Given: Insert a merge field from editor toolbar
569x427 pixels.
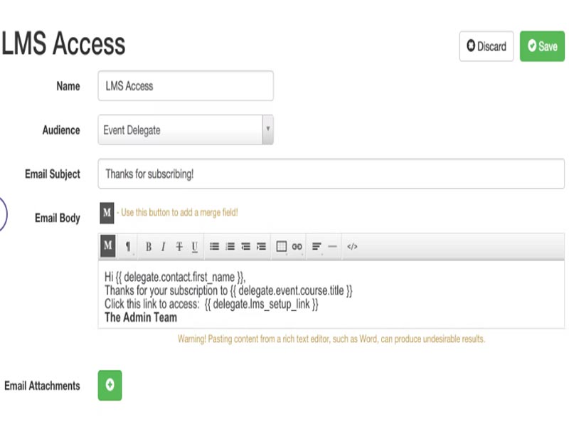Looking at the screenshot, I should click(107, 246).
